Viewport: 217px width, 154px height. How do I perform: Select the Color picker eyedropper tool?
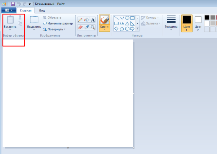pyautogui.click(x=86, y=27)
